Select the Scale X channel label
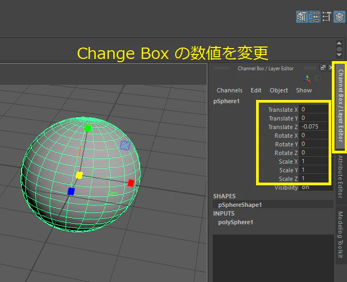Image resolution: width=347 pixels, height=282 pixels. tap(289, 162)
